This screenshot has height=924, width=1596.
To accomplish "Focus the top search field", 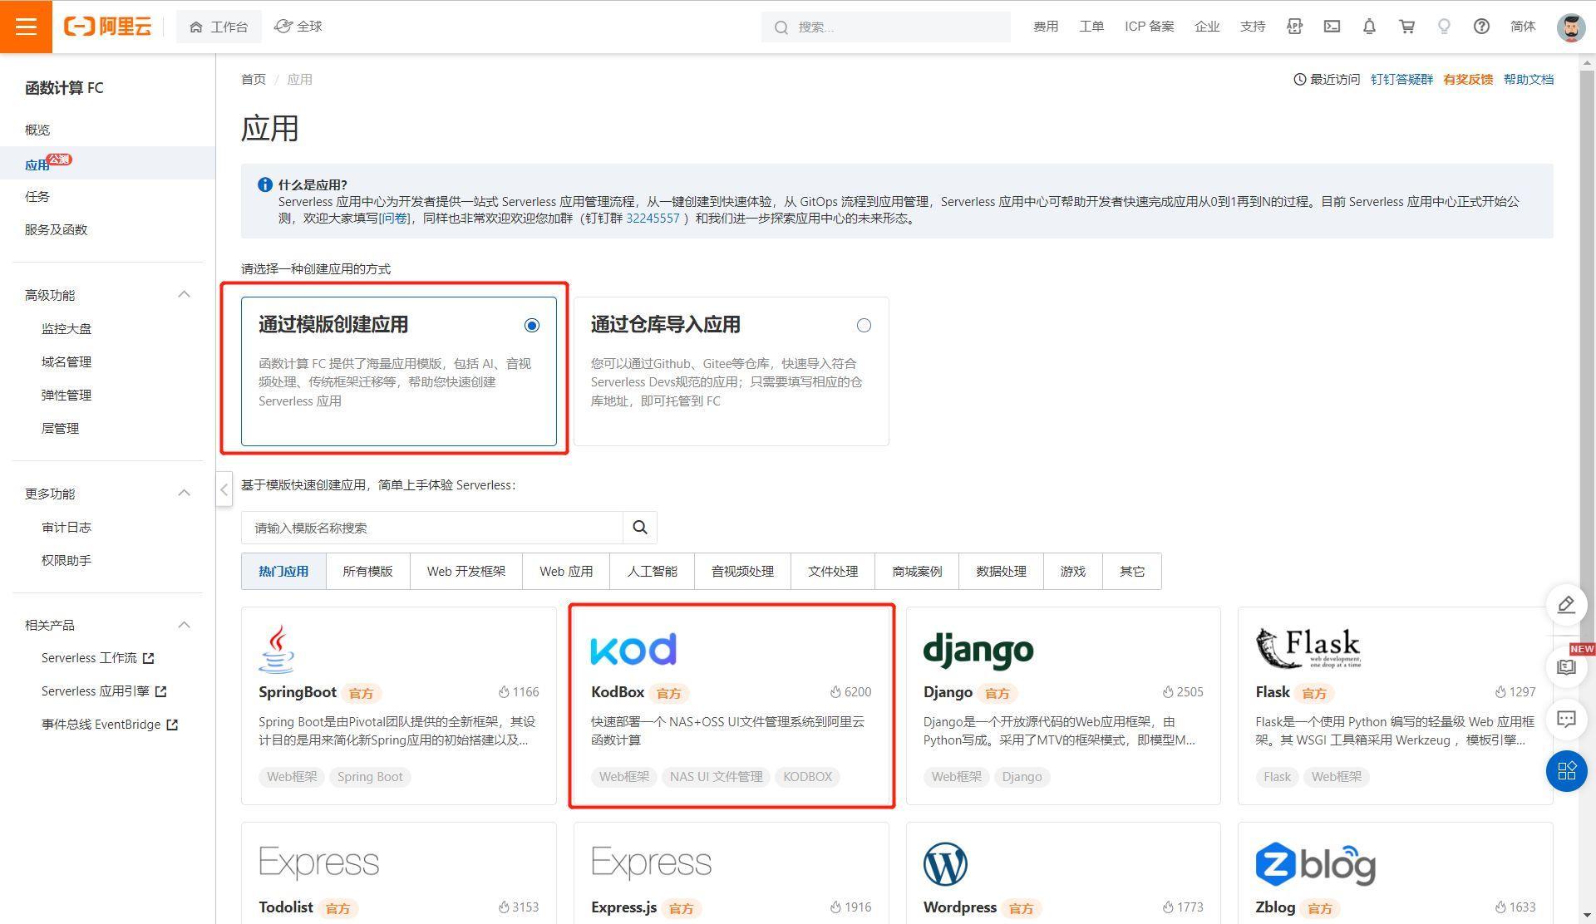I will coord(886,27).
